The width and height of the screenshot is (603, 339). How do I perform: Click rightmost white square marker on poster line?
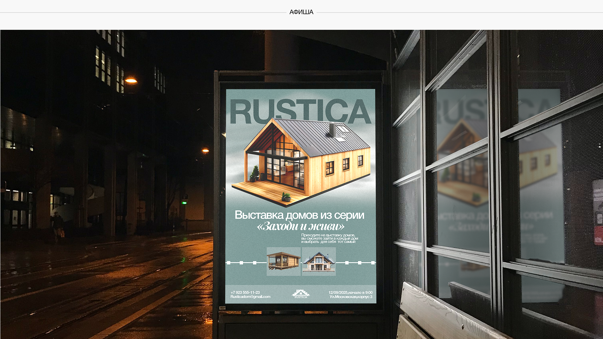(373, 263)
